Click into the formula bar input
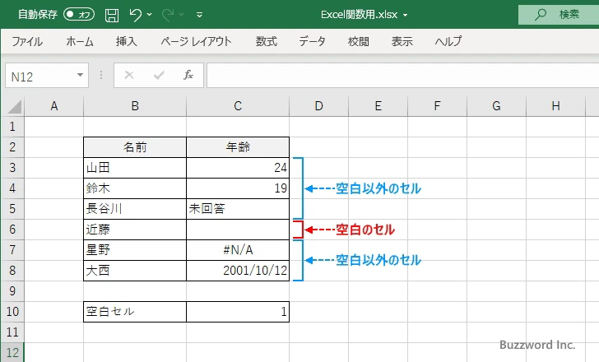Image resolution: width=599 pixels, height=362 pixels. (402, 76)
